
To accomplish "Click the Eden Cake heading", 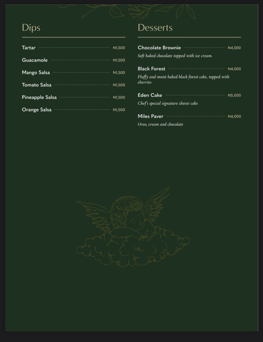I will pyautogui.click(x=150, y=95).
